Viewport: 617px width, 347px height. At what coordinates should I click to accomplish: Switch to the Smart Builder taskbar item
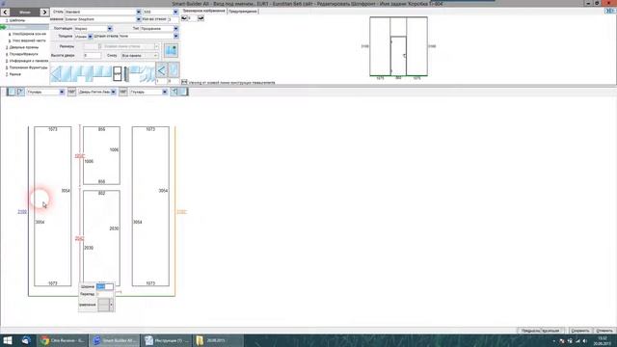click(x=115, y=340)
